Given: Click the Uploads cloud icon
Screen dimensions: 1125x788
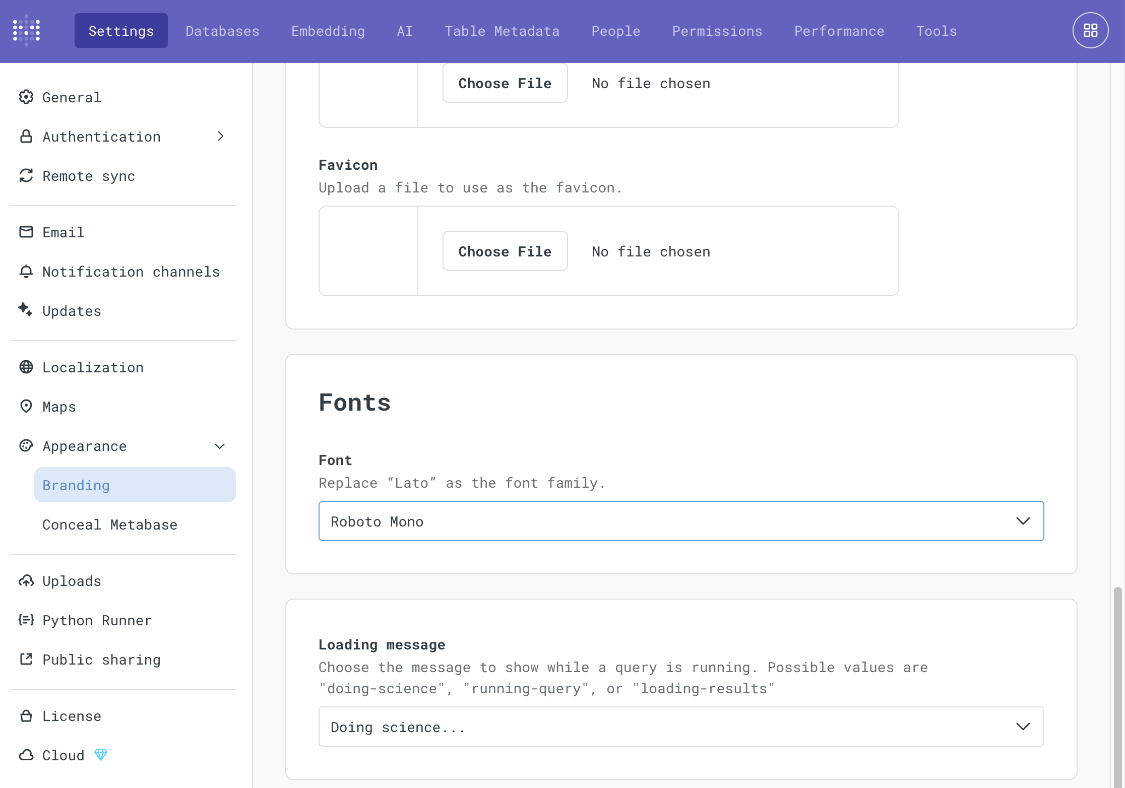Looking at the screenshot, I should click(26, 580).
